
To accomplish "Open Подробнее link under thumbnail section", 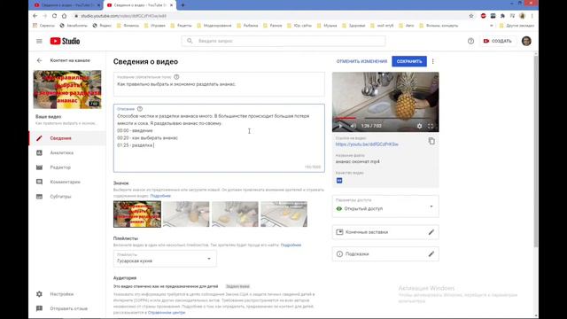I will click(160, 196).
